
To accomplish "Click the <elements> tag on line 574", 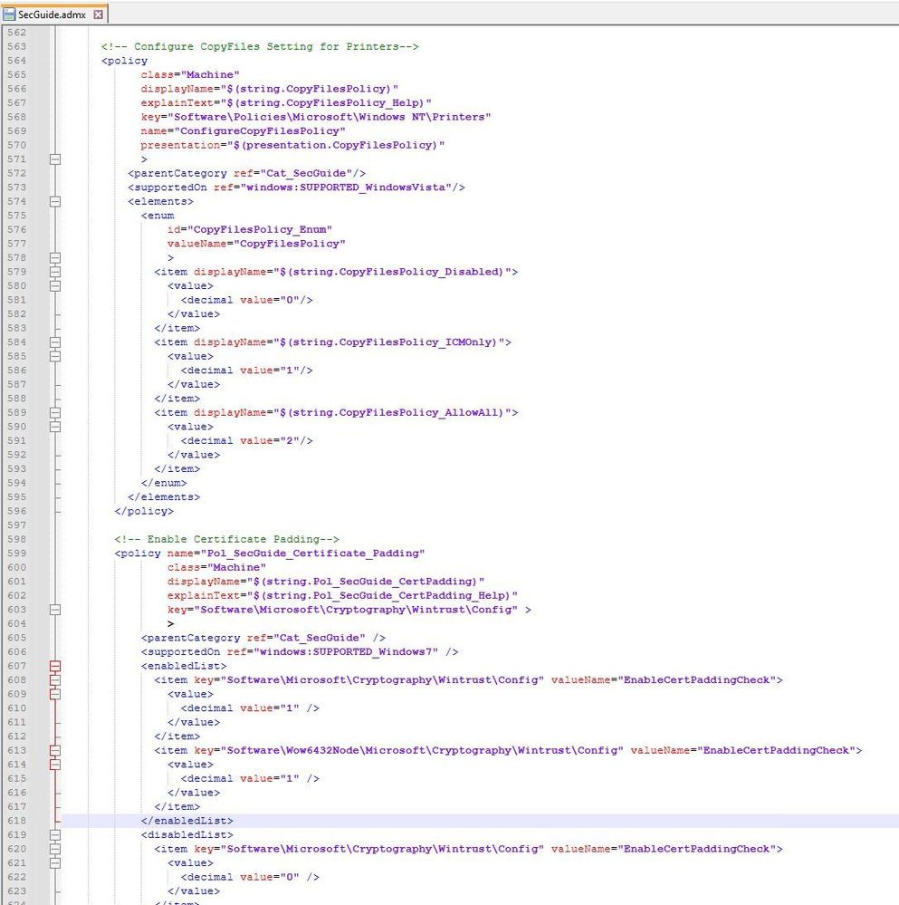I will 160,201.
